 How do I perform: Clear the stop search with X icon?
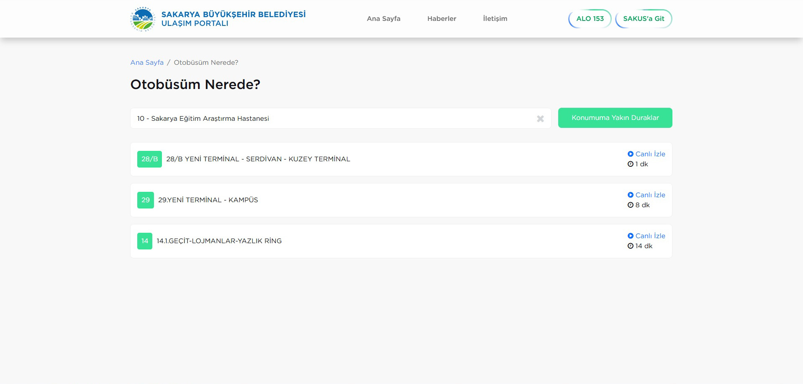[540, 119]
